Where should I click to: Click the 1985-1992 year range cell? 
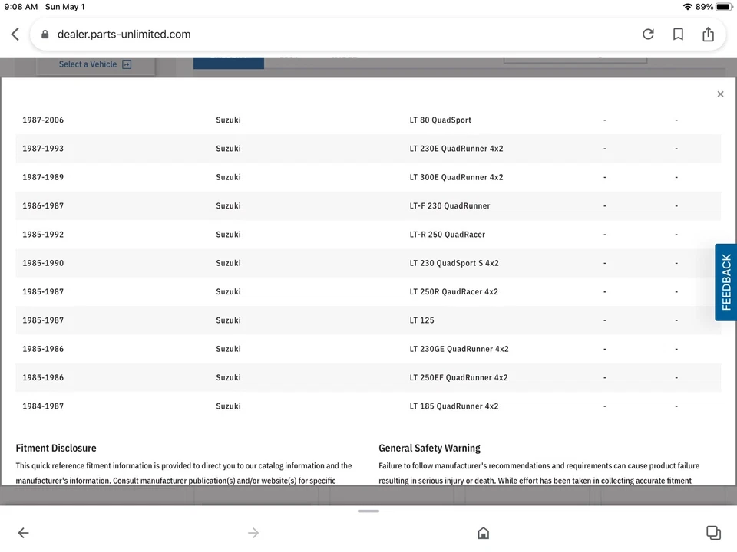(43, 235)
